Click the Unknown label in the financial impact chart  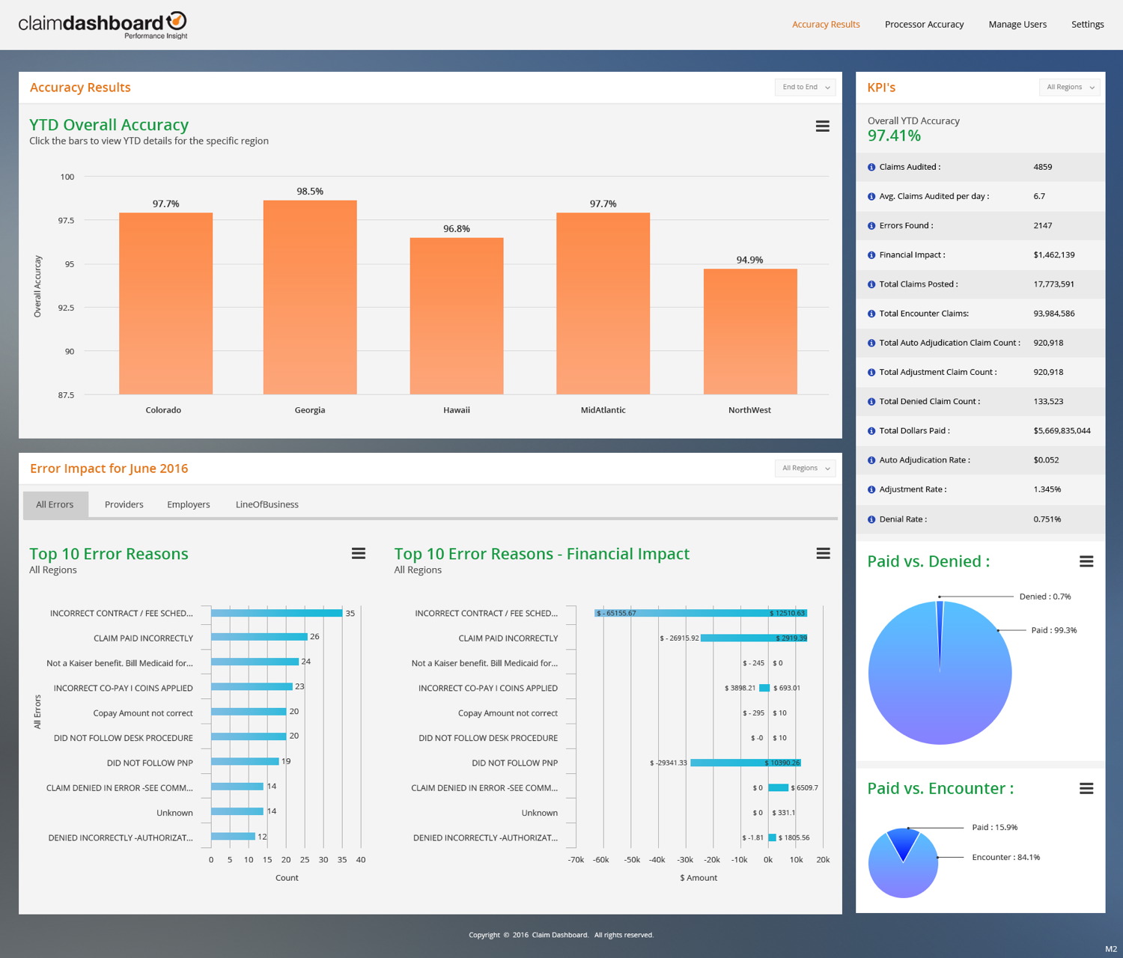[539, 813]
